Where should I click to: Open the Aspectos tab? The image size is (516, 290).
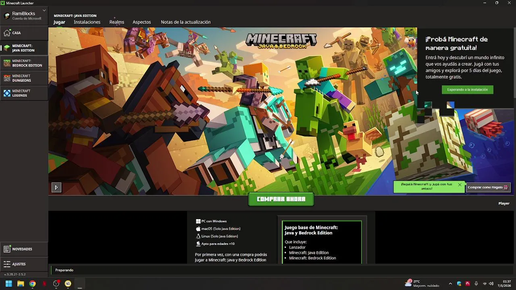[x=142, y=22]
